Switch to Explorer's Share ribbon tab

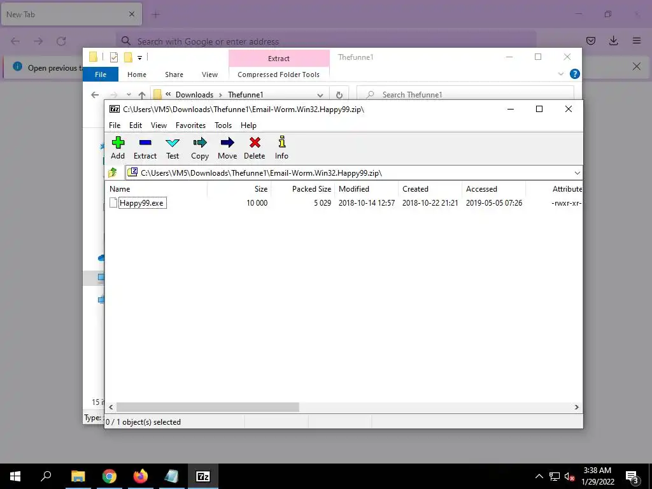174,74
